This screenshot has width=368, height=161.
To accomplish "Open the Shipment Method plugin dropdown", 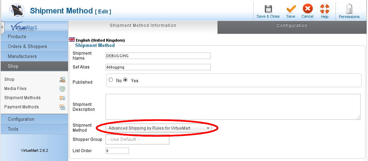I will click(159, 128).
